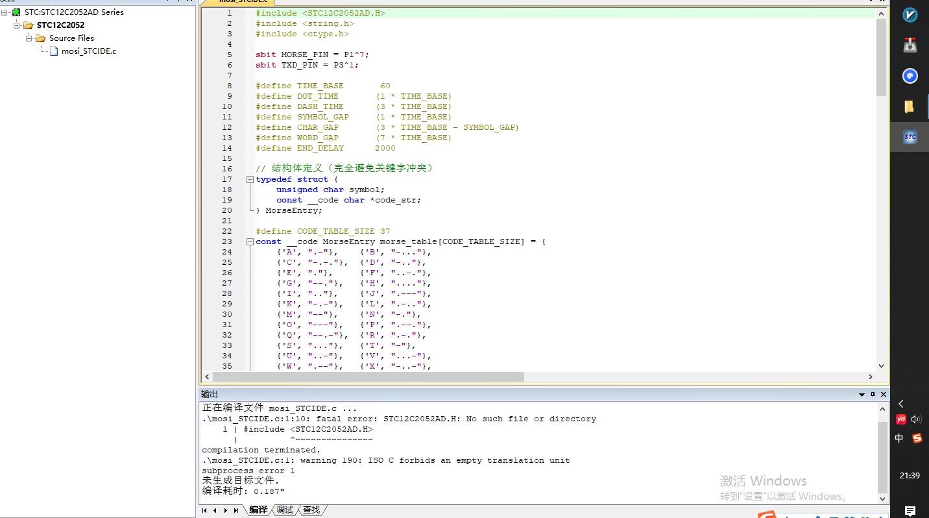The width and height of the screenshot is (929, 518).
Task: Open the red-handled download tool on taskbar
Action: coord(910,45)
